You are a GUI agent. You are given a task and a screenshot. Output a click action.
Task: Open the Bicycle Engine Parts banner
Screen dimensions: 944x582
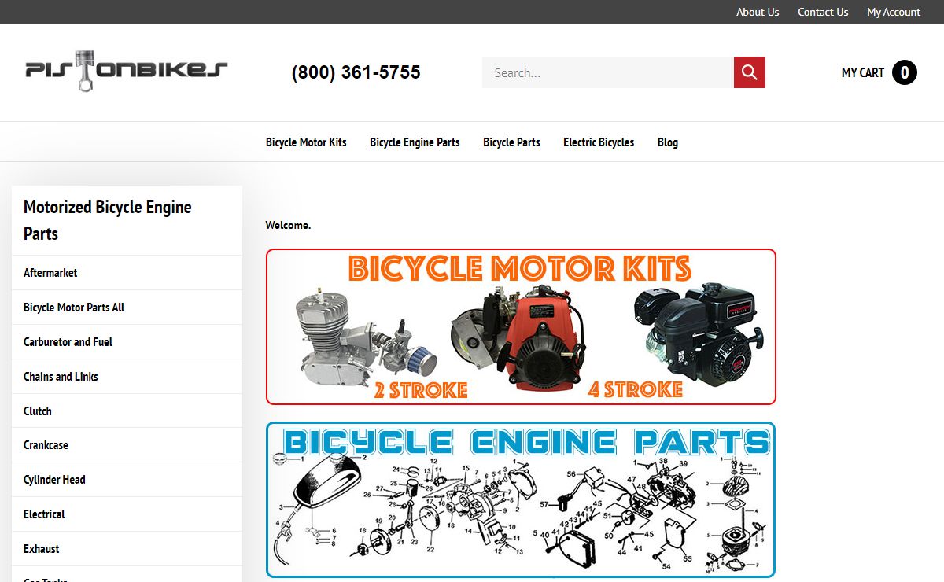point(521,500)
